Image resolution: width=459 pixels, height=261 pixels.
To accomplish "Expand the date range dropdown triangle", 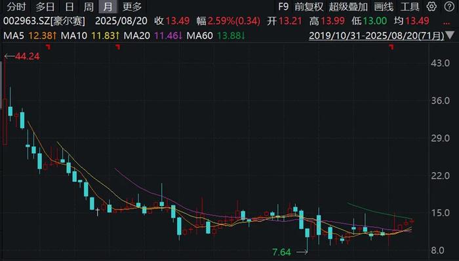I will [x=449, y=36].
